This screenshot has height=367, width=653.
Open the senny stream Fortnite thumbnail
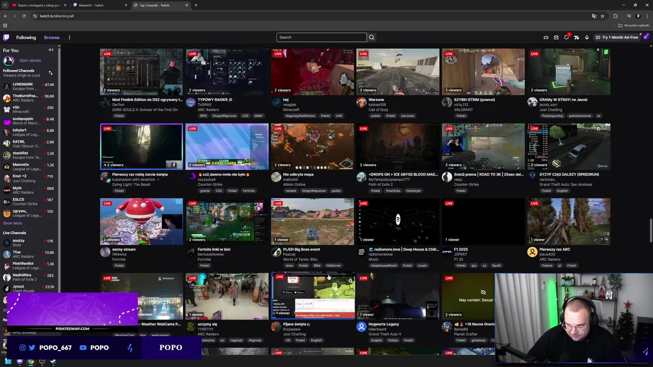pyautogui.click(x=141, y=222)
